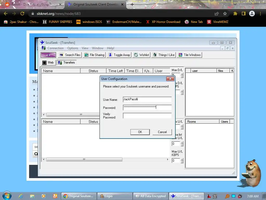
Task: Click the address bar URL
Action: 58,14
